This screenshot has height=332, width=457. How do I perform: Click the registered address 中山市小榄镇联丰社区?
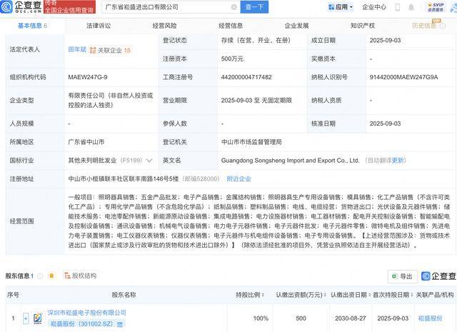point(124,178)
